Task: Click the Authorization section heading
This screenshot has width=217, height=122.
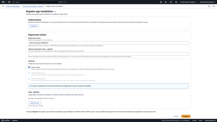Action: (x=35, y=20)
